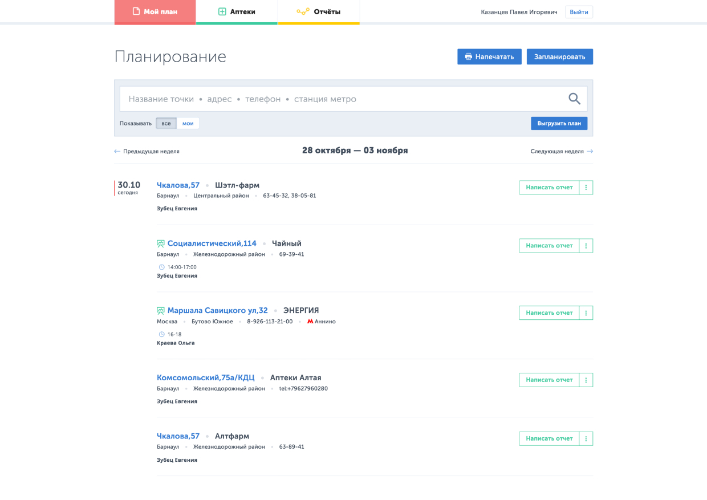Toggle filter to show «все»

tap(166, 123)
